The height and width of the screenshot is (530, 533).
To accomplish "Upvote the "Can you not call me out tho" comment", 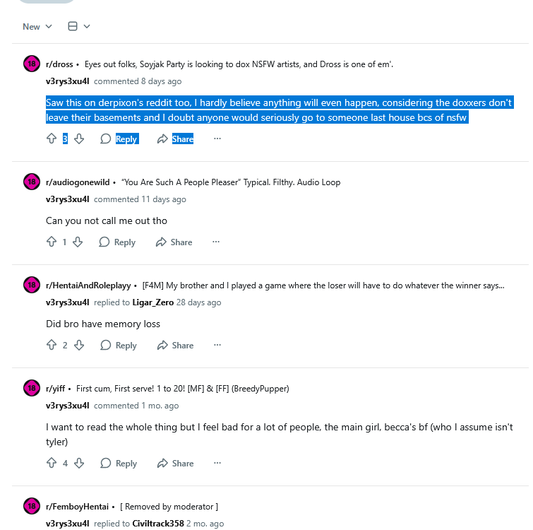I will pyautogui.click(x=51, y=242).
